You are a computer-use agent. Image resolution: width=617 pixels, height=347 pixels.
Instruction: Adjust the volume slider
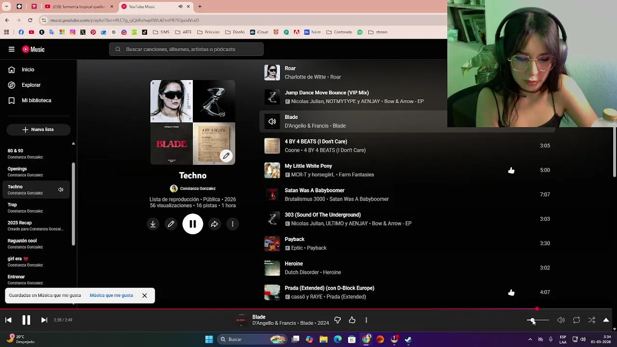[x=538, y=320]
